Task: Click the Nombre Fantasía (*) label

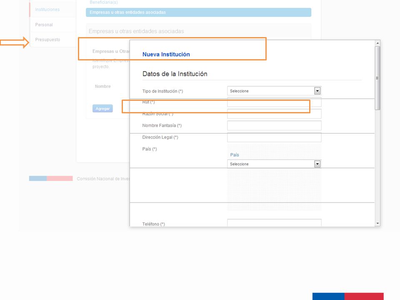Action: [162, 125]
